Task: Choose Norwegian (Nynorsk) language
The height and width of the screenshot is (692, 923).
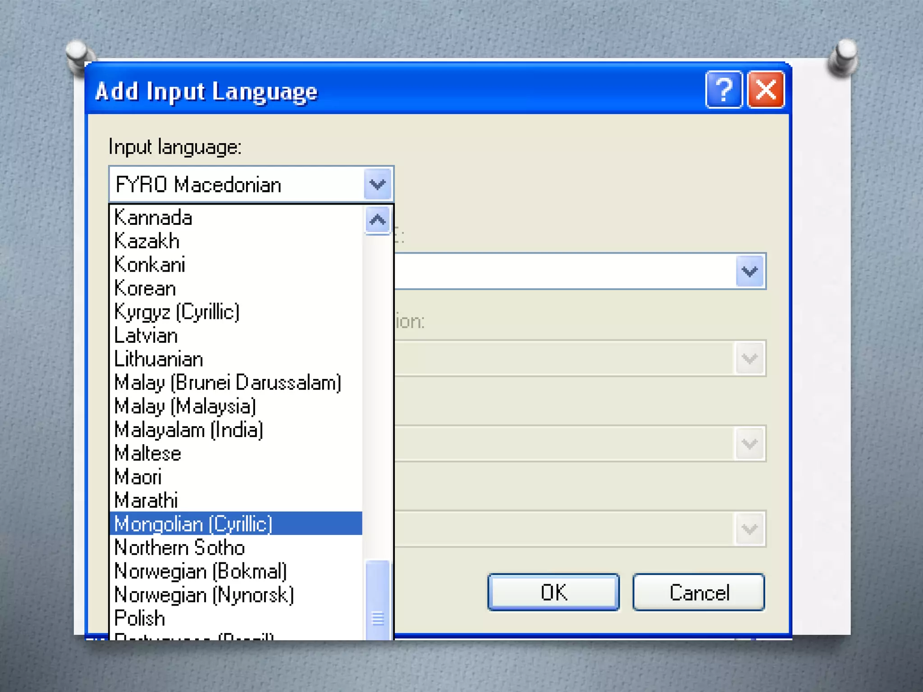Action: coord(204,595)
